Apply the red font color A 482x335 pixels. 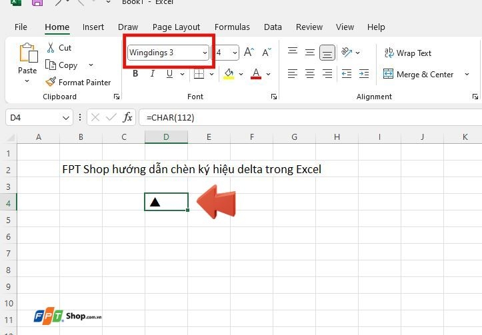[256, 74]
